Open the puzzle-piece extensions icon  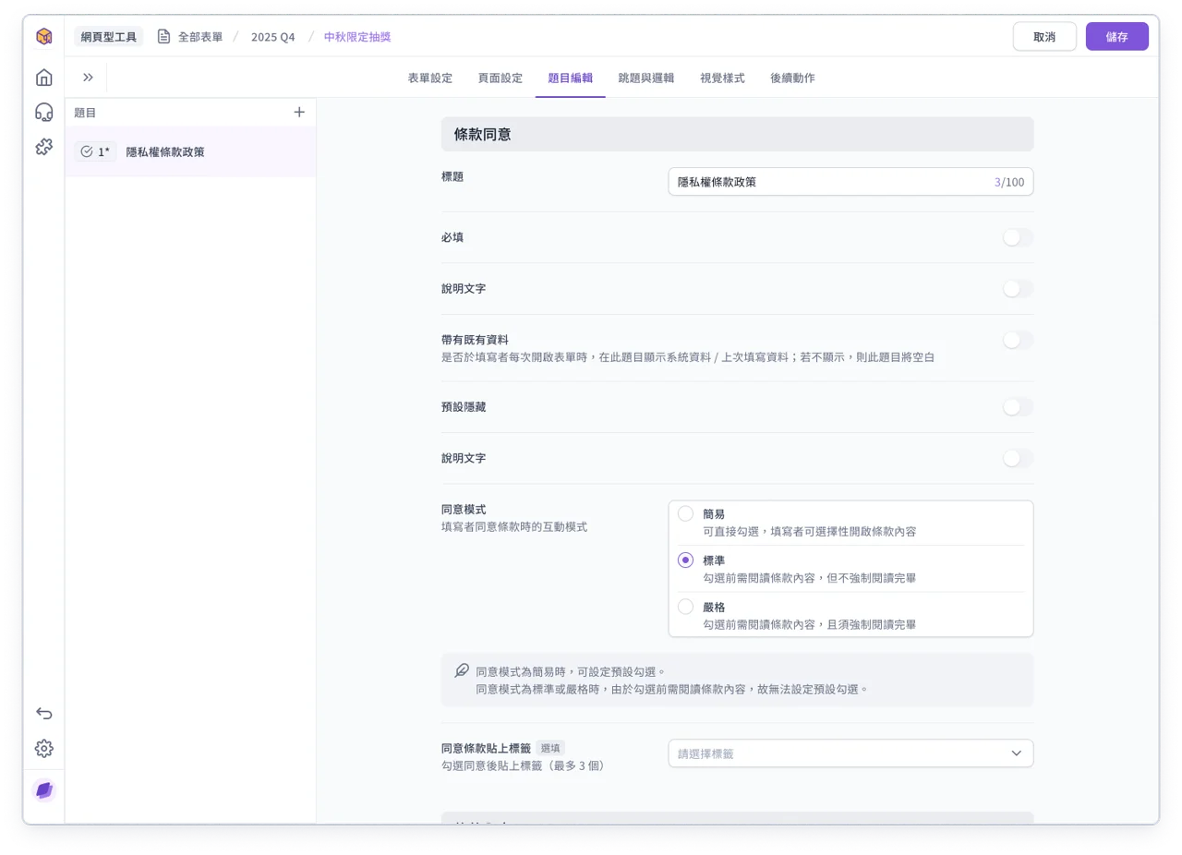pos(43,146)
